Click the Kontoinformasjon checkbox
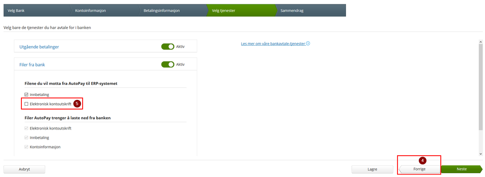The image size is (485, 177). 26,147
